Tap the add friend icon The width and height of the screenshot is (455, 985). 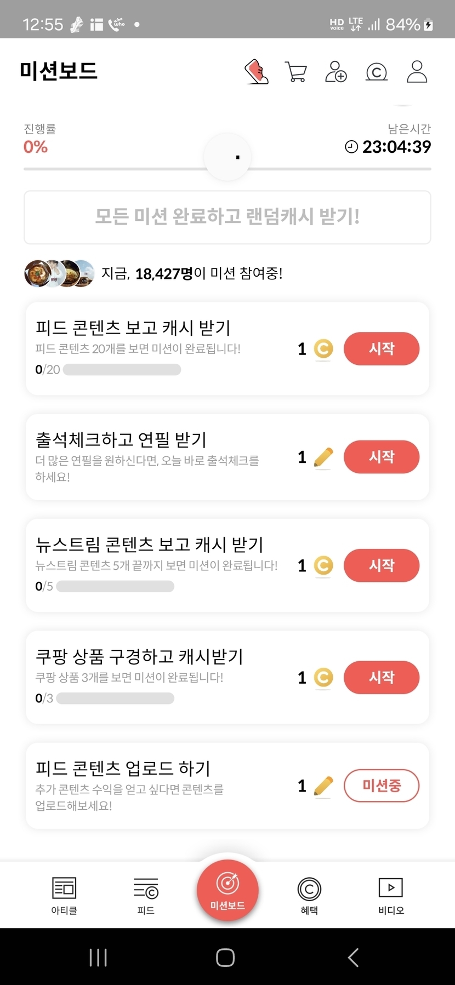click(x=336, y=72)
